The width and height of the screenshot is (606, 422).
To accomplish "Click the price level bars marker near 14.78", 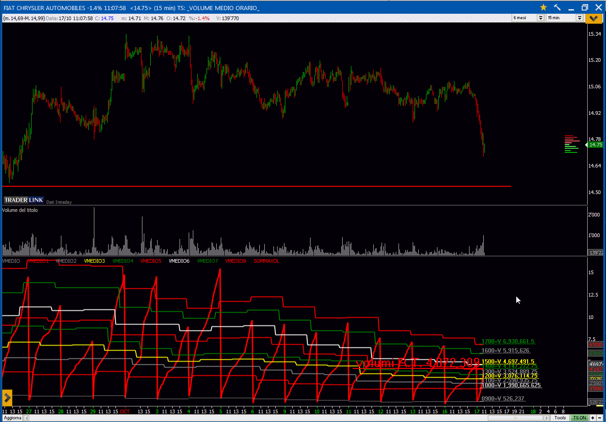I will 572,144.
